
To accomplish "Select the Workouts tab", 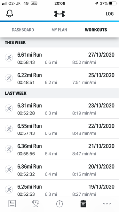I will click(96, 30).
